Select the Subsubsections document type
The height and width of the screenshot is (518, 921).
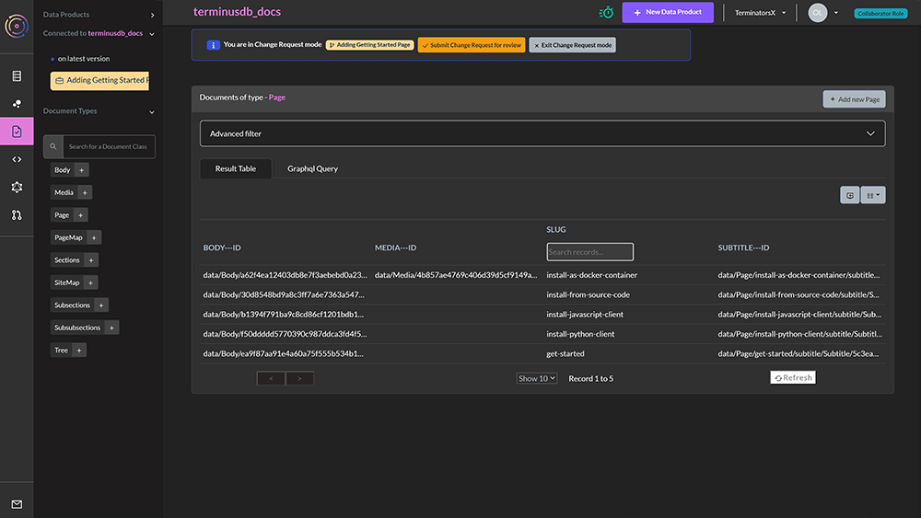pos(77,328)
